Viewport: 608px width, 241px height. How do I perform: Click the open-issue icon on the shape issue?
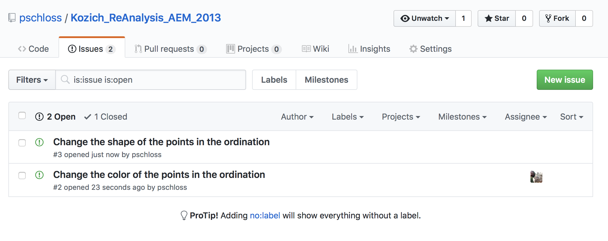click(x=39, y=142)
